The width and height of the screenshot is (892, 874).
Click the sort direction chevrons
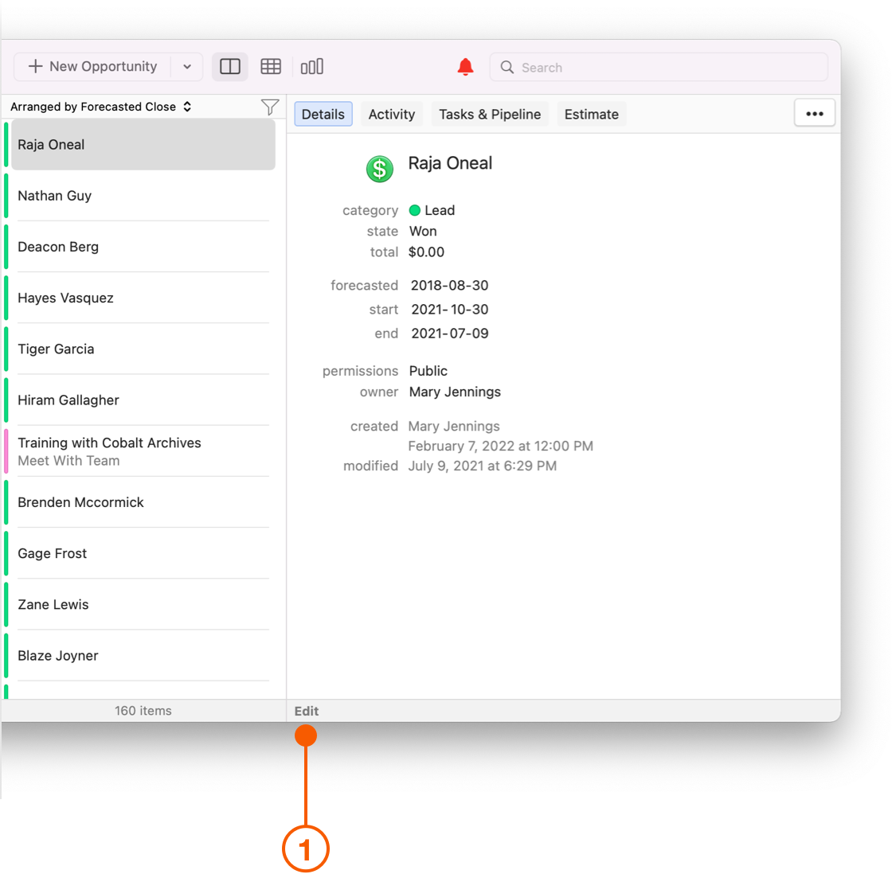(x=186, y=106)
